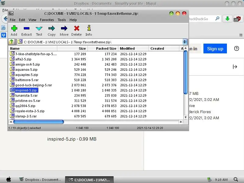
Task: Click the Mypal grid view icon
Action: click(x=241, y=35)
